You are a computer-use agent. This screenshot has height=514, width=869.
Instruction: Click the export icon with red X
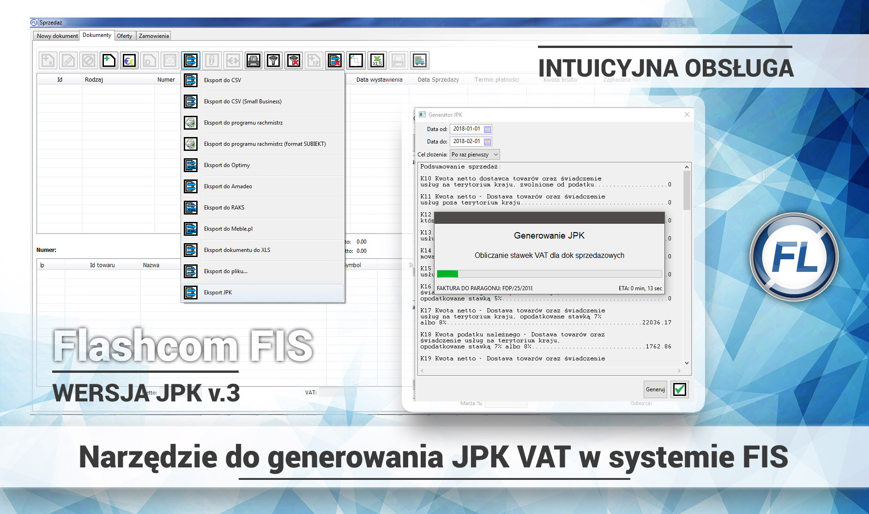click(x=334, y=60)
